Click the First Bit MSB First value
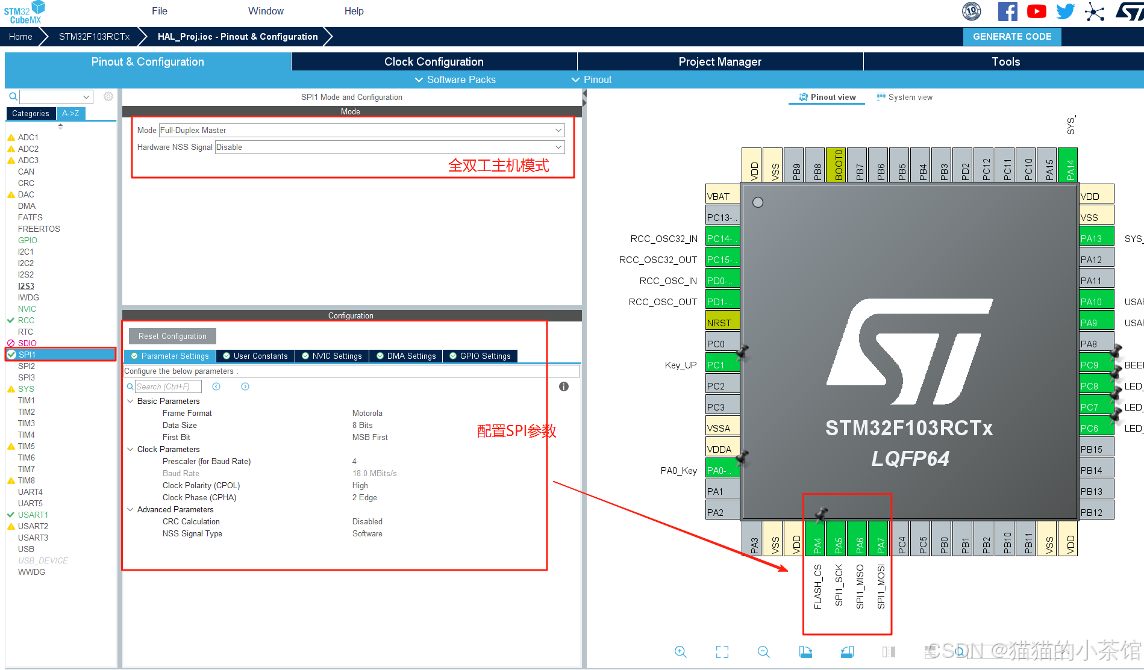Viewport: 1144px width, 670px height. pos(370,437)
